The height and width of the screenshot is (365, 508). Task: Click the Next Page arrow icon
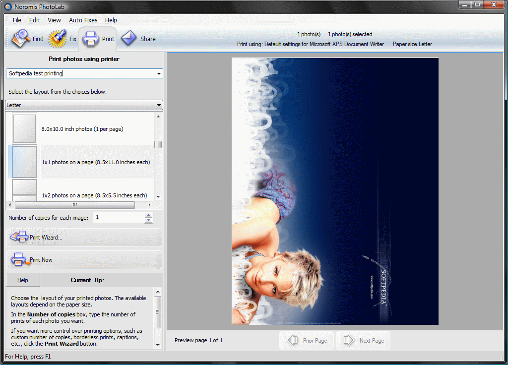[349, 340]
